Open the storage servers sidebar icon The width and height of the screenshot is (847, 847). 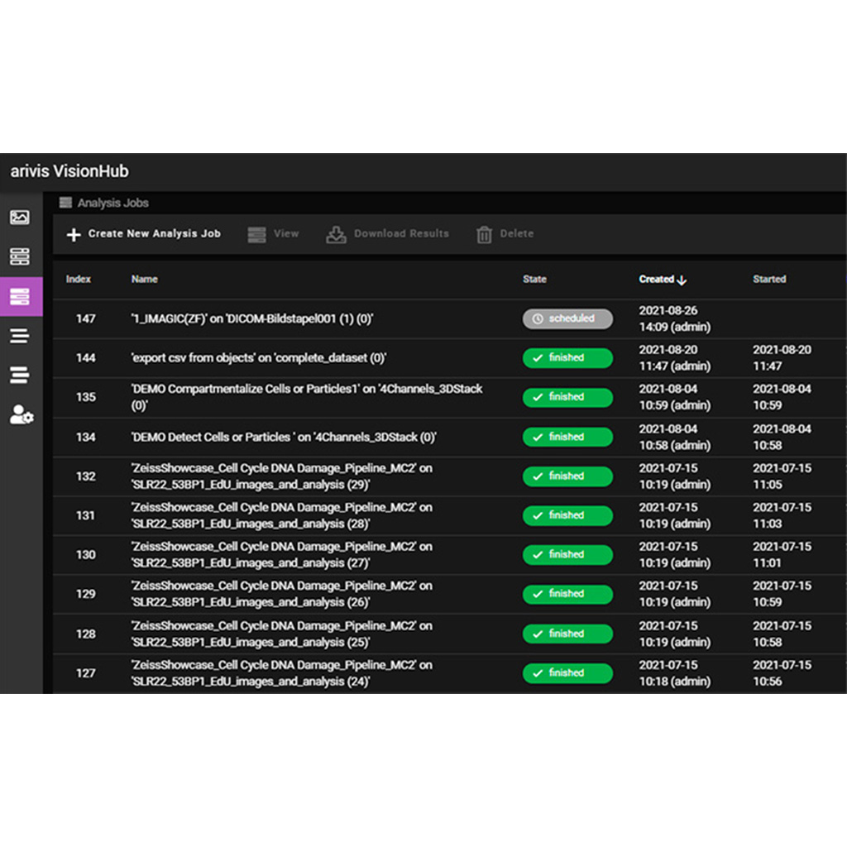[20, 256]
